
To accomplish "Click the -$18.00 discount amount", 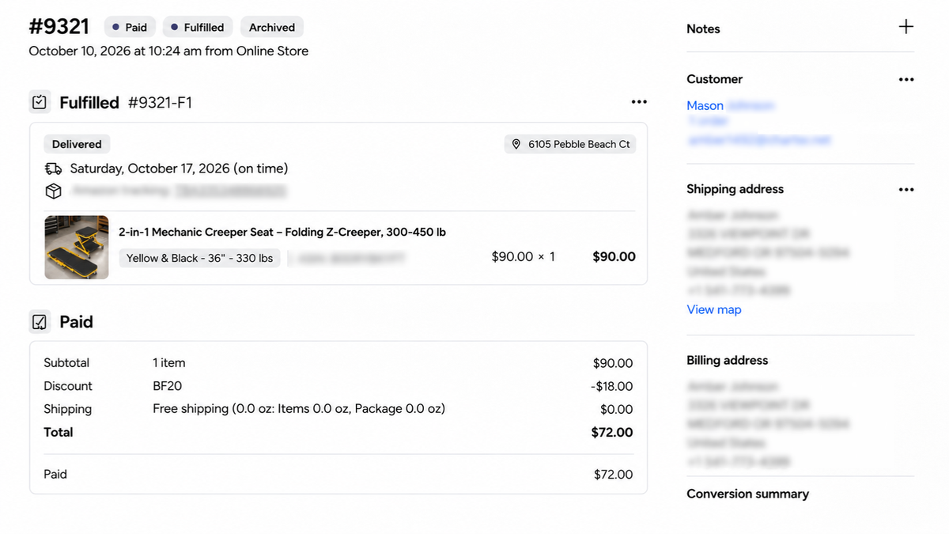I will click(x=611, y=386).
